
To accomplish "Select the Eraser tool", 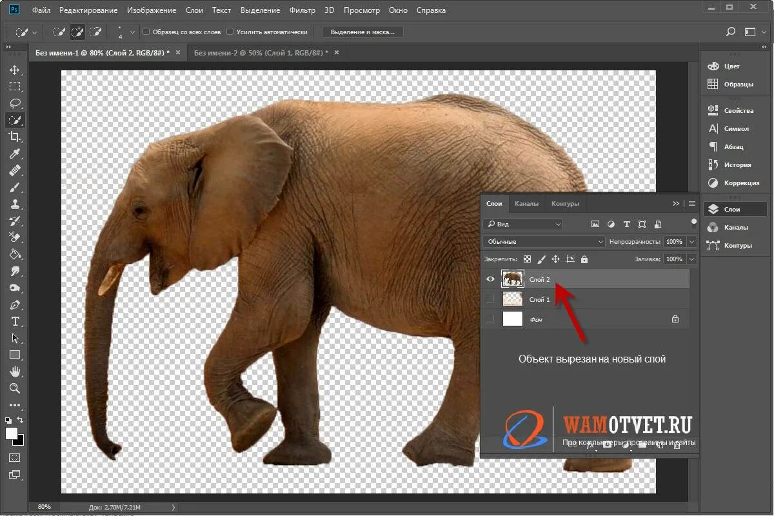I will [14, 237].
